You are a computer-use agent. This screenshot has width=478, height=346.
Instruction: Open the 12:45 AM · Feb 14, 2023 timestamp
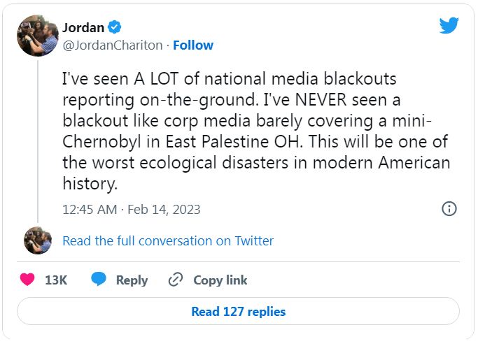[132, 209]
